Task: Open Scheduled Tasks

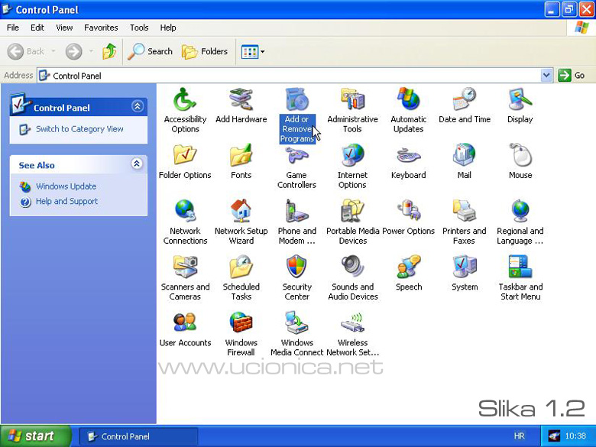Action: tap(241, 278)
